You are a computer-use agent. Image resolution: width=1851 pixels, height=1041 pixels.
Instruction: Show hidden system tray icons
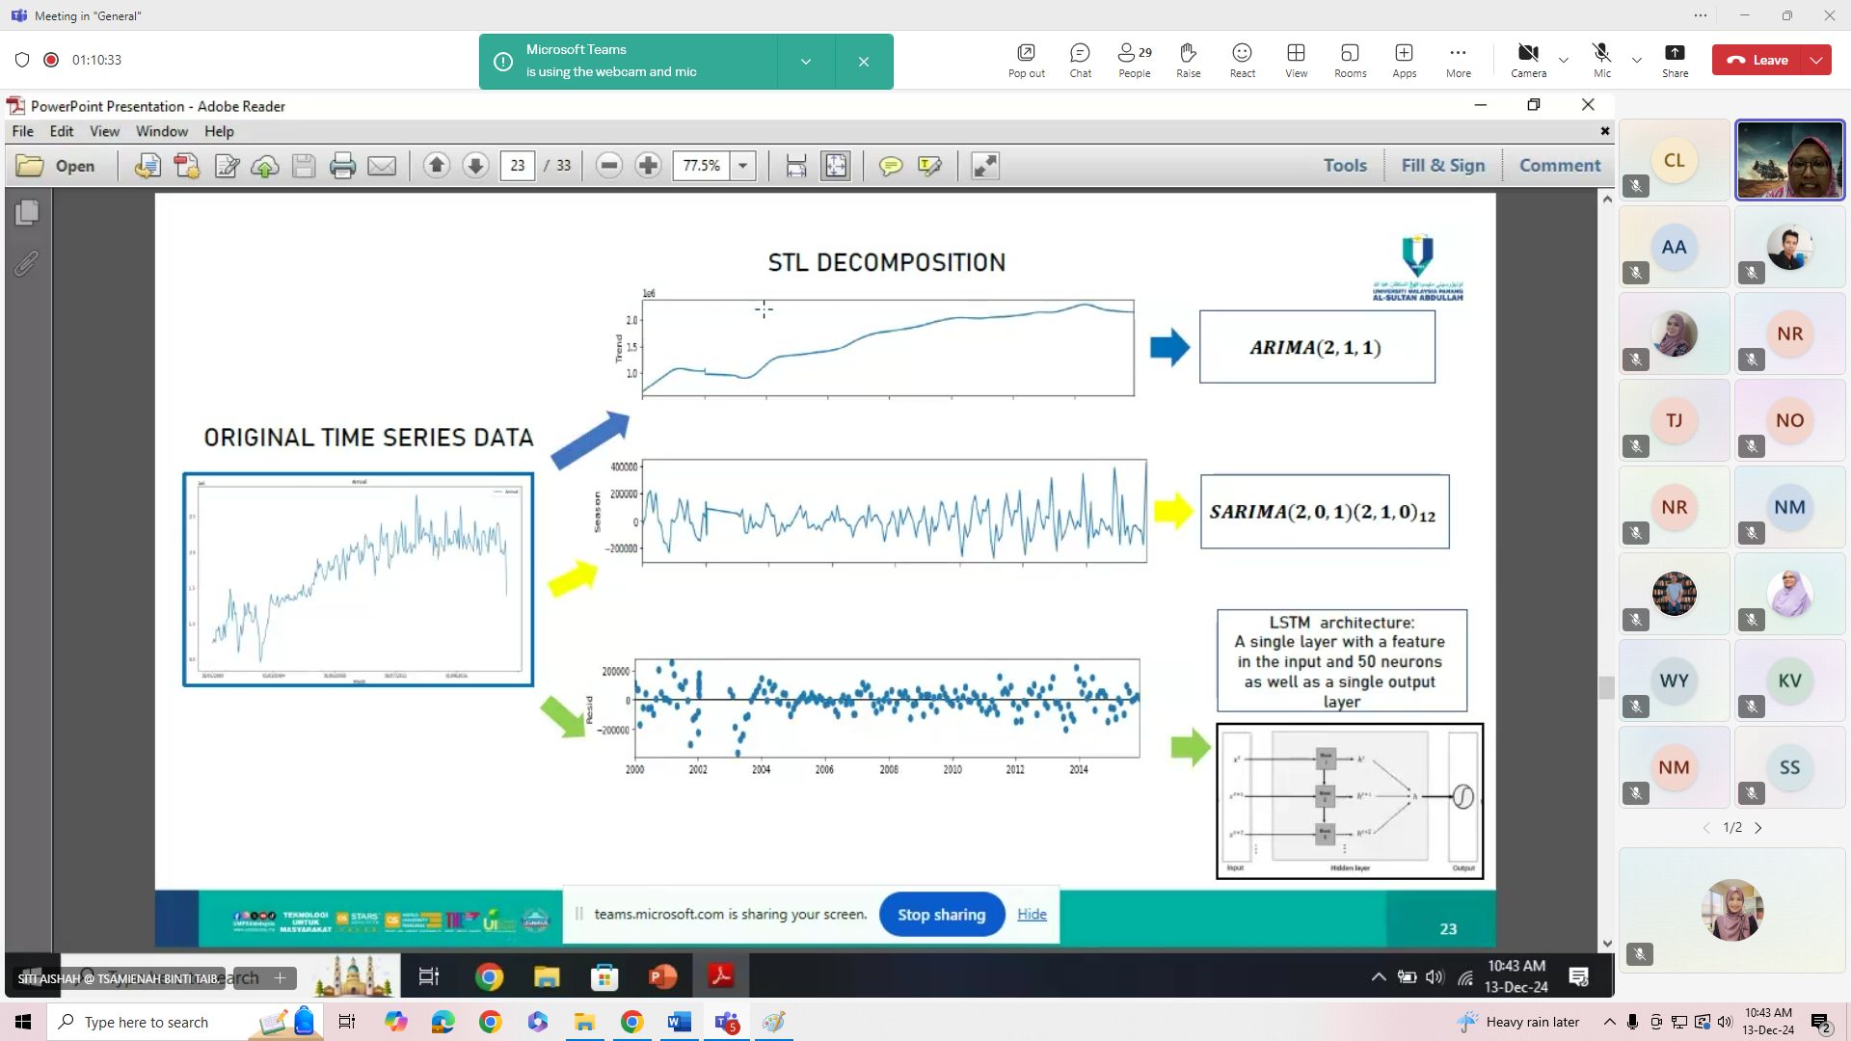click(x=1609, y=1022)
